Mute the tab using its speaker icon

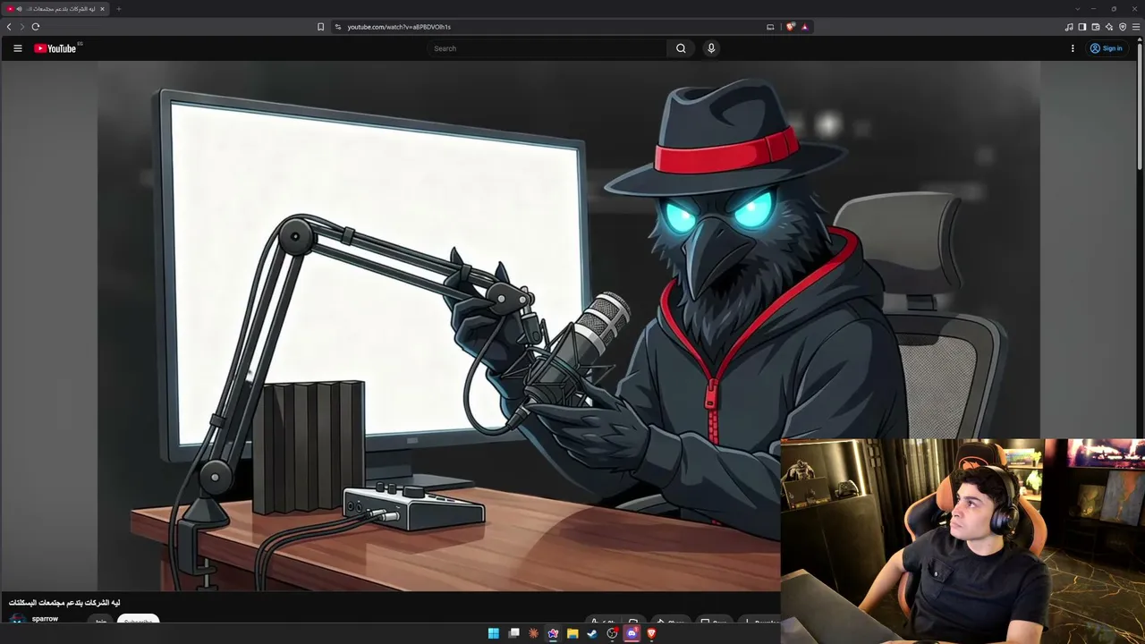[x=19, y=9]
